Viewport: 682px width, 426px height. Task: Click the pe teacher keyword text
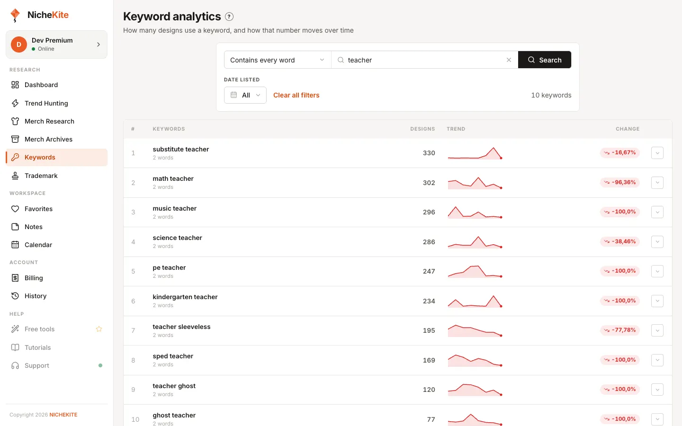(x=169, y=267)
